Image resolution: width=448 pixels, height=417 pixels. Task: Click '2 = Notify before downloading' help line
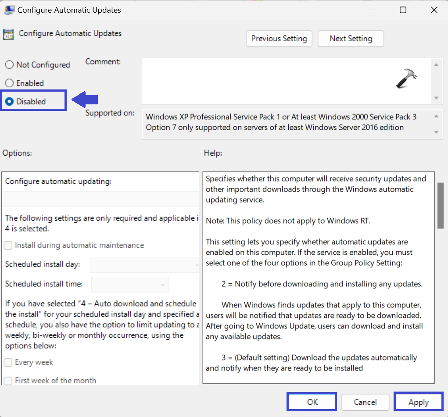(x=322, y=284)
